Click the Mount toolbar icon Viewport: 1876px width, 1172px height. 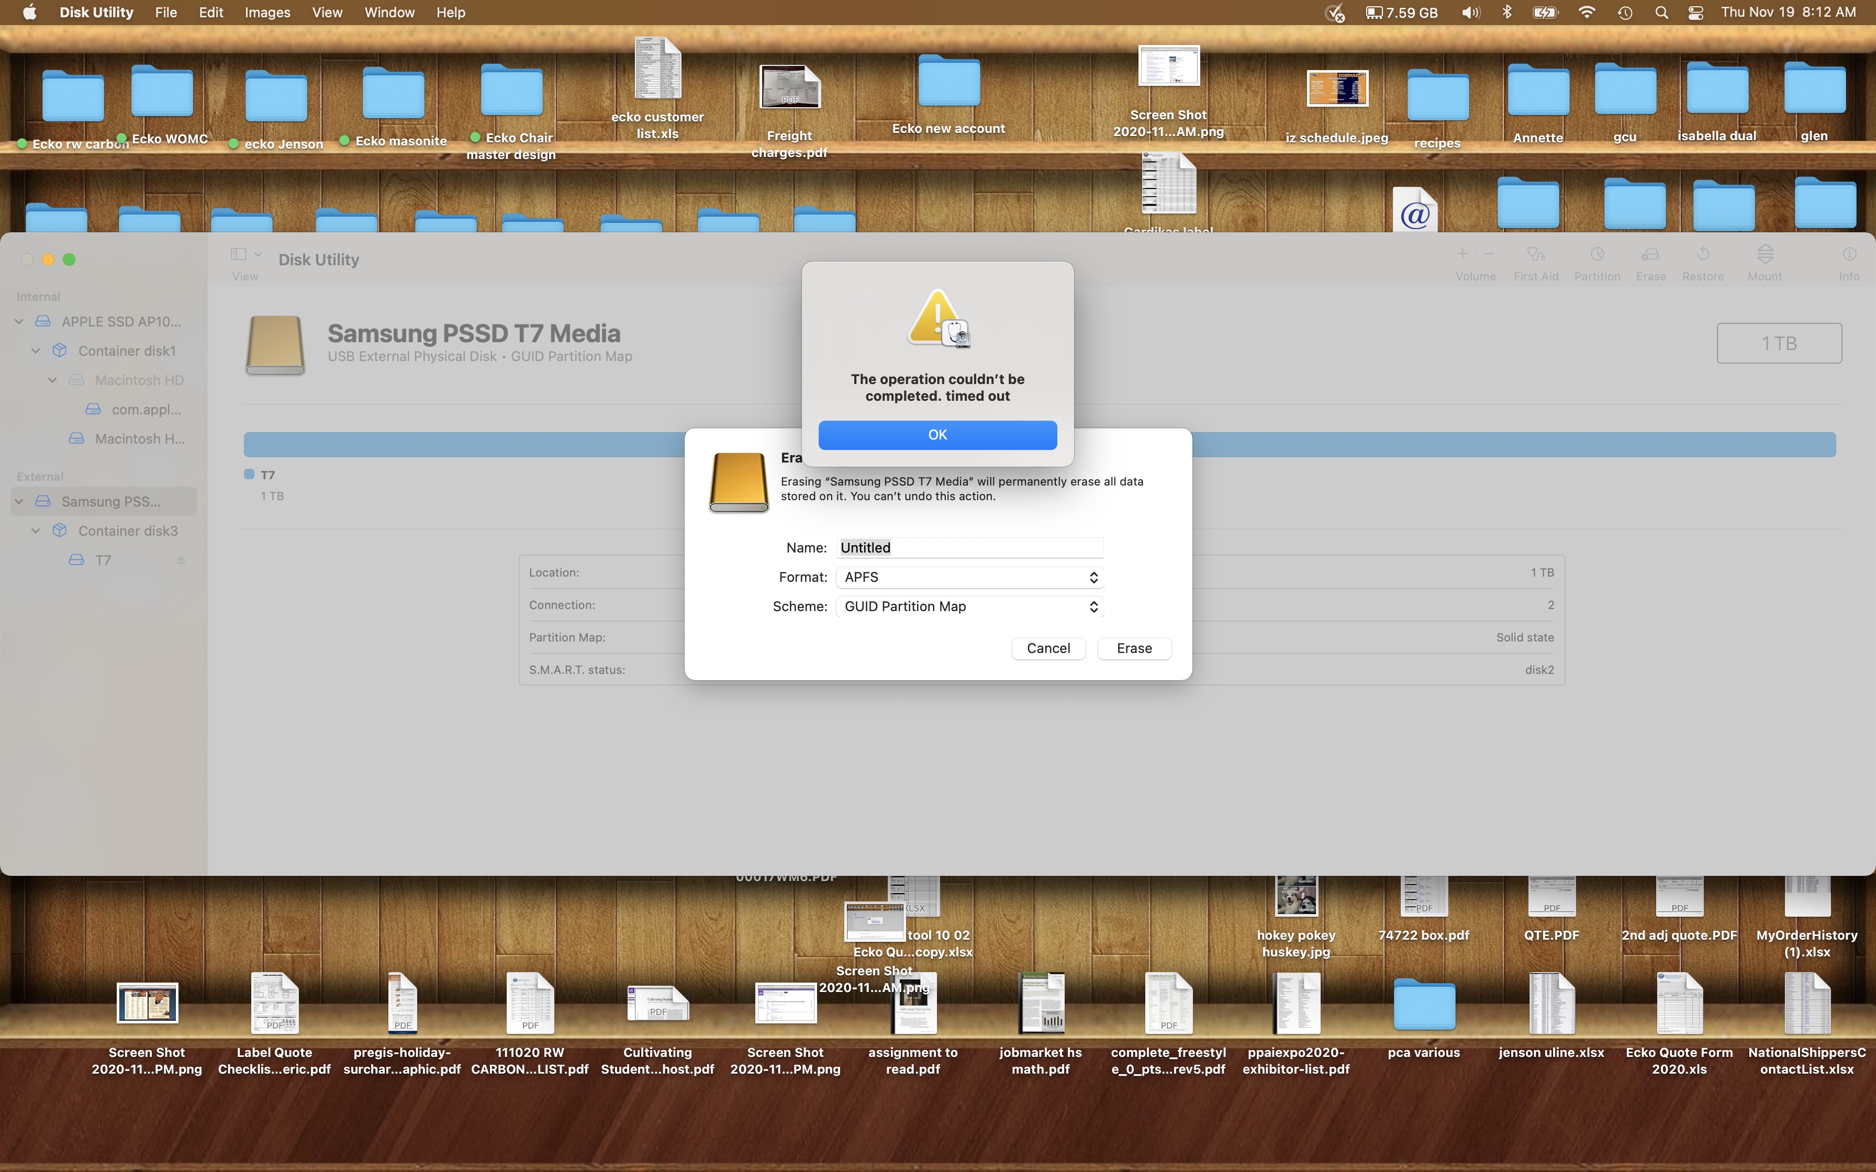[x=1765, y=255]
